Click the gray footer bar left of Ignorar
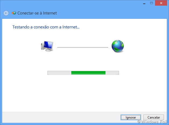169x125 pixels. click(60, 117)
